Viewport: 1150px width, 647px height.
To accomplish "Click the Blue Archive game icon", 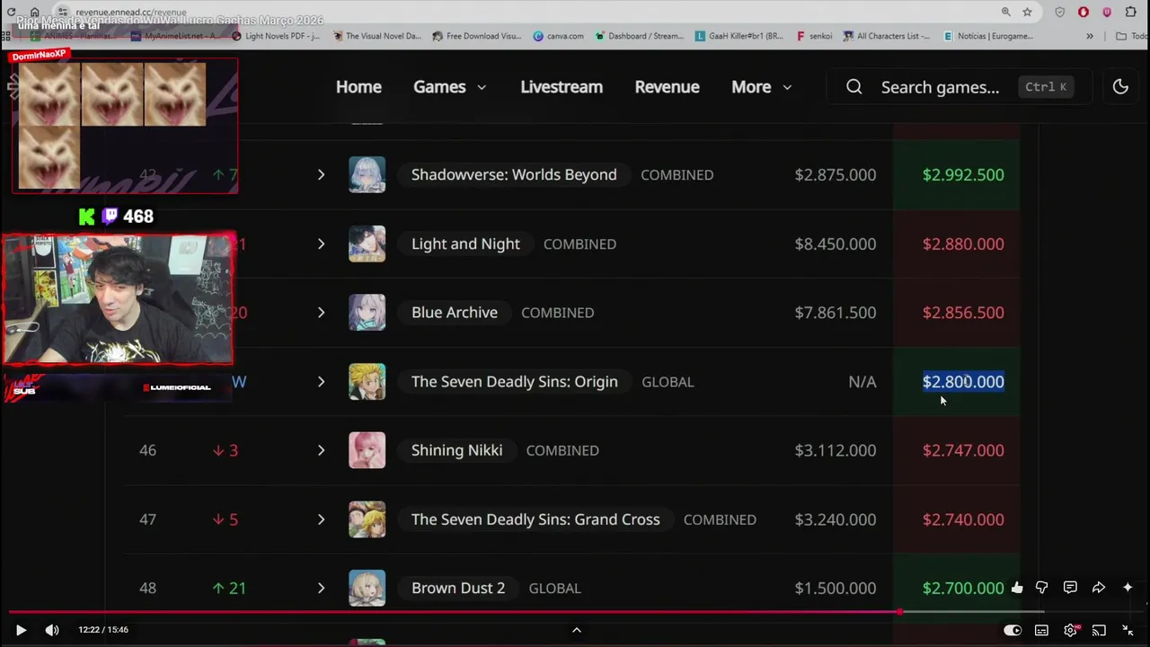I will [x=367, y=313].
